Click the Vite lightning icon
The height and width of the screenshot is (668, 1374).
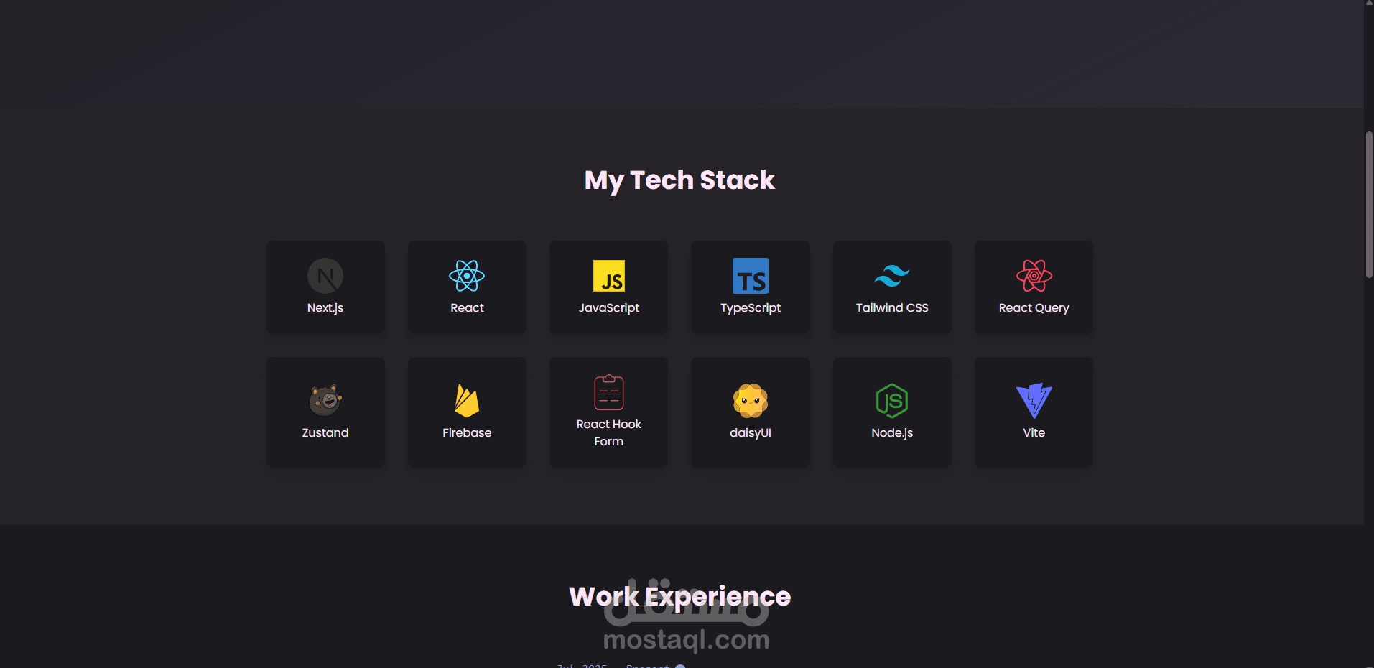1034,400
